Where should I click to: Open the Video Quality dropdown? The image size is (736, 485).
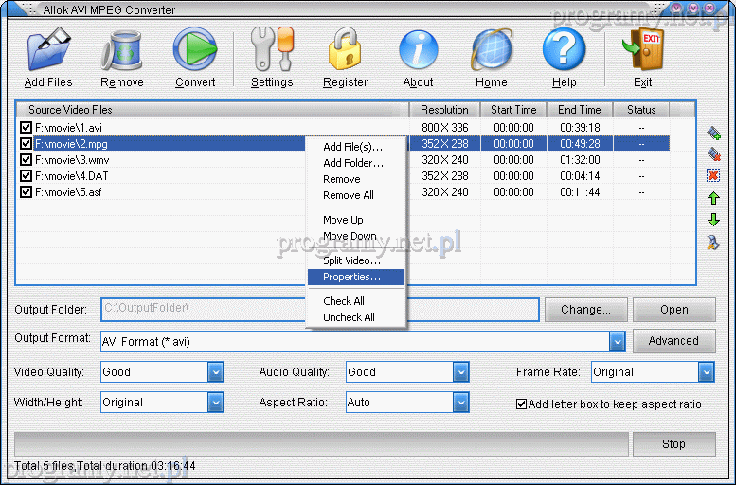coord(215,372)
